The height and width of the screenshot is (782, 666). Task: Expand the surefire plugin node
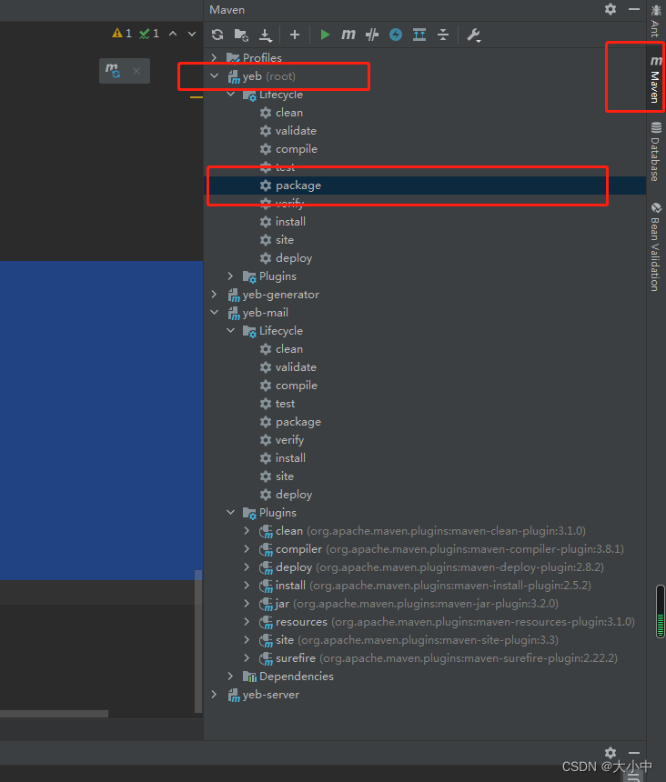[247, 657]
